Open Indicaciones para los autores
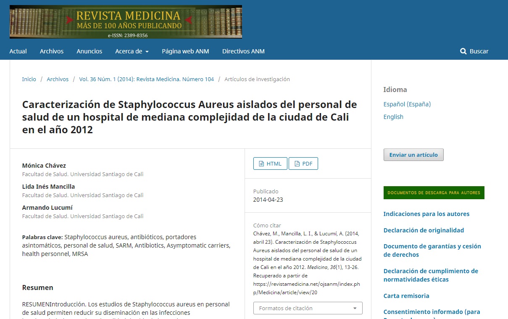This screenshot has width=508, height=319. [426, 214]
